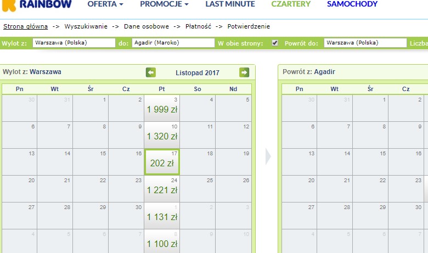This screenshot has height=253, width=428.
Task: Toggle the 'W obie strony' checkbox
Action: (x=275, y=43)
